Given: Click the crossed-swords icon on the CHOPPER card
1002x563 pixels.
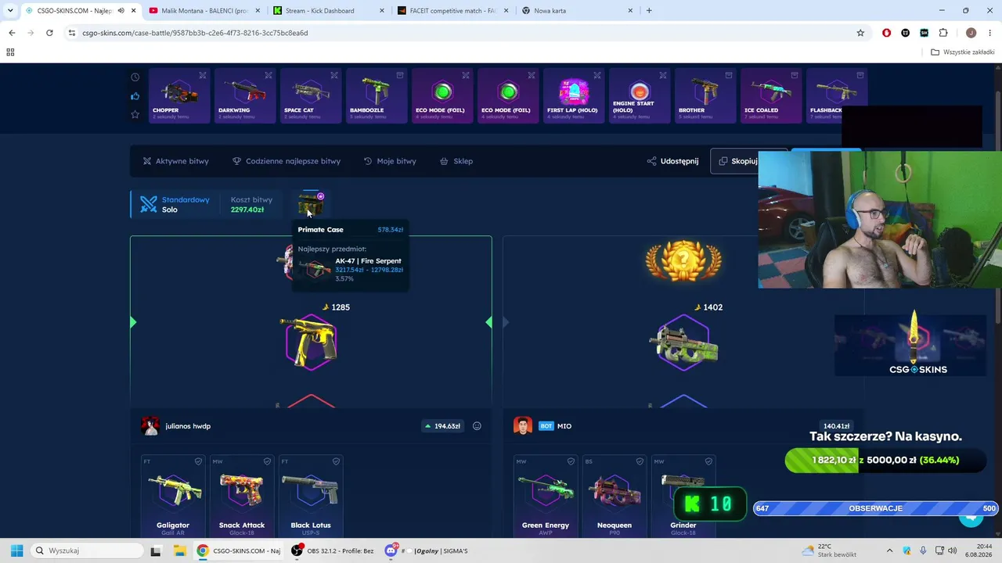Looking at the screenshot, I should point(203,75).
